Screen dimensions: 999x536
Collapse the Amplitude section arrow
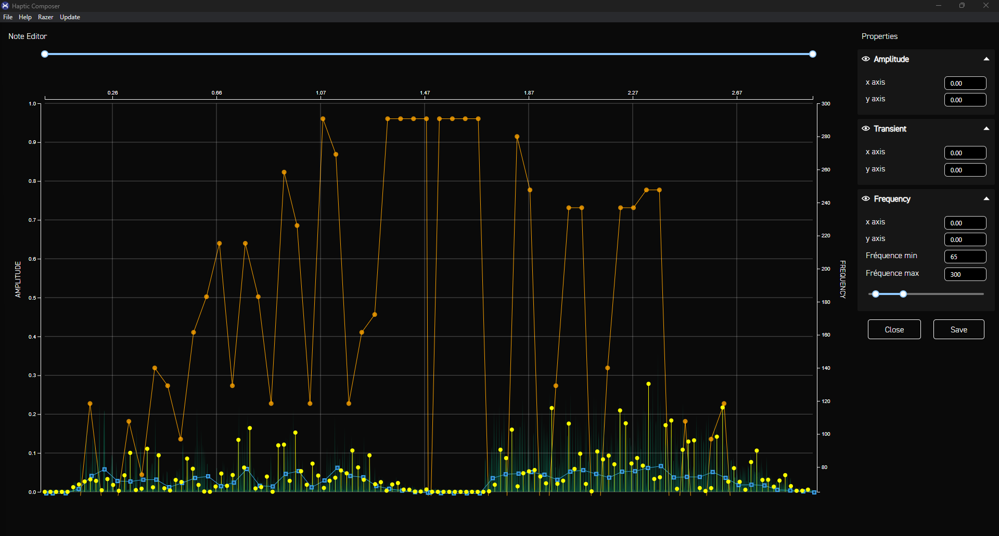click(986, 59)
